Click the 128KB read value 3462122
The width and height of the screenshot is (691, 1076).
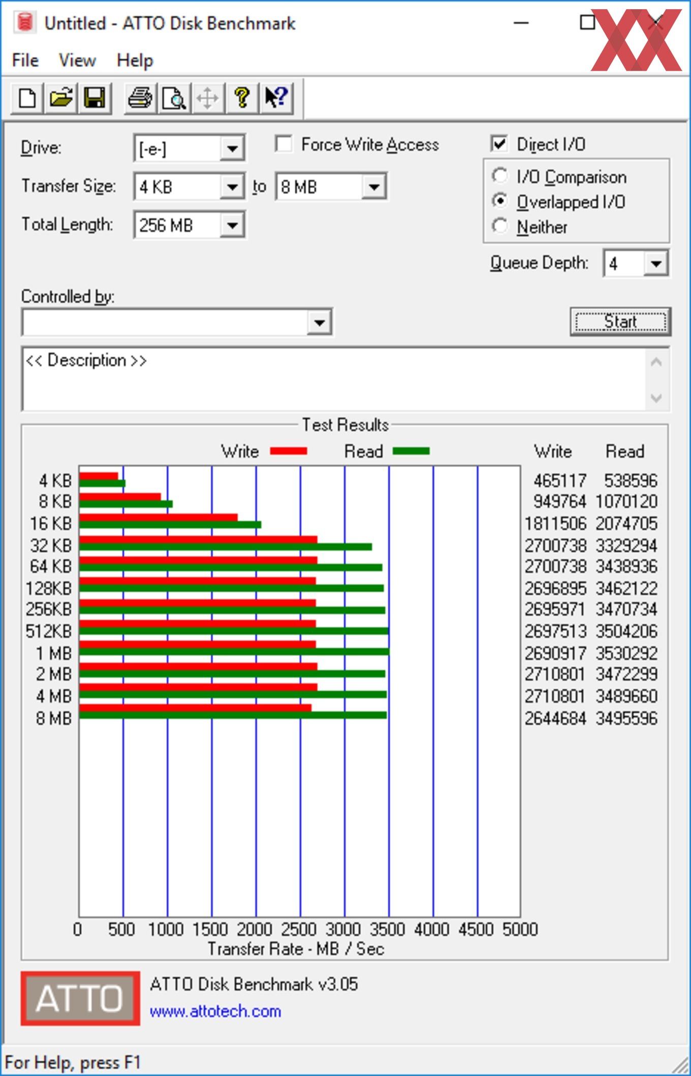[x=626, y=588]
